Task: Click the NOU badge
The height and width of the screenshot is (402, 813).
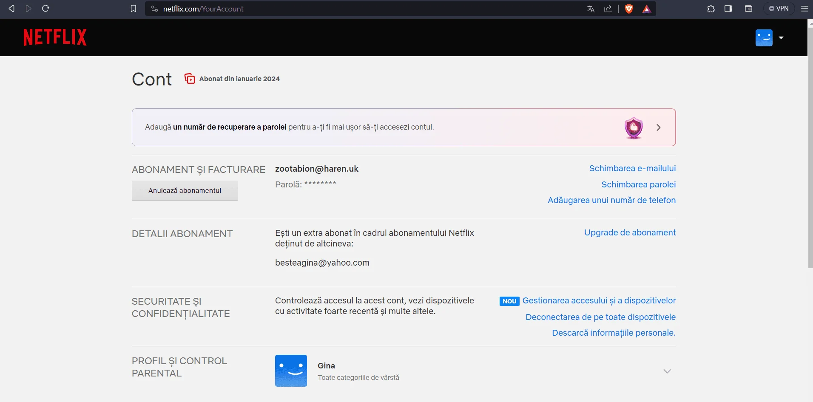Action: [x=509, y=301]
